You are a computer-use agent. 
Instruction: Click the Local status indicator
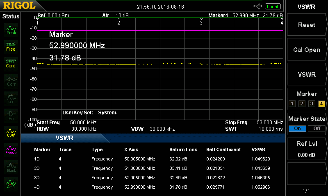(272, 7)
